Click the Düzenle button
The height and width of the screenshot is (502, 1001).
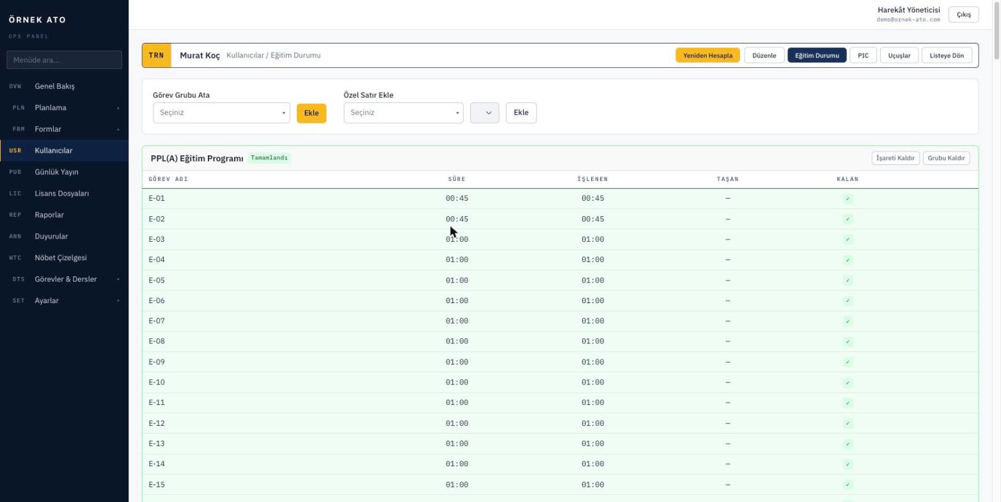[x=764, y=56]
